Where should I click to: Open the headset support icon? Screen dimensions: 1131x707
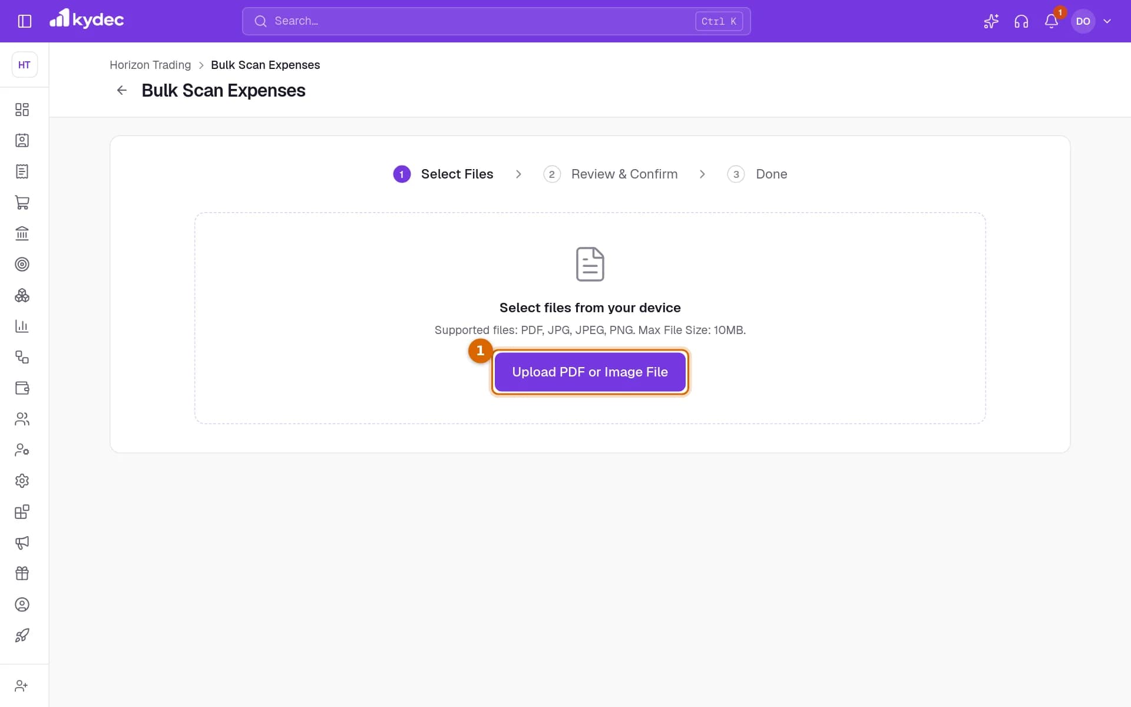click(x=1021, y=21)
